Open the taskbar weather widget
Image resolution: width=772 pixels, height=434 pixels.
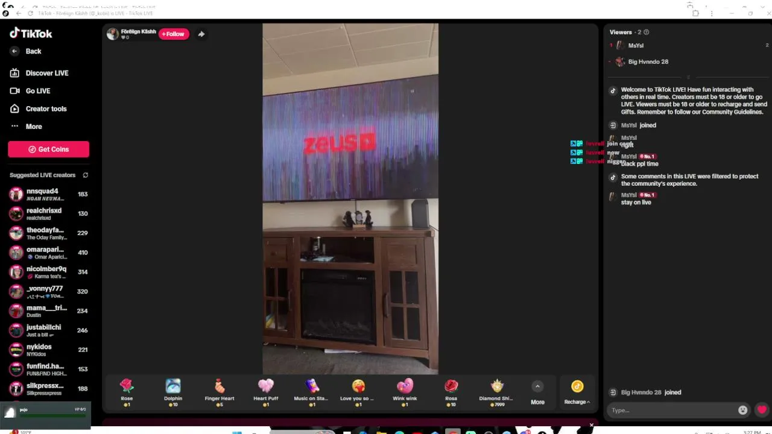coord(22,432)
